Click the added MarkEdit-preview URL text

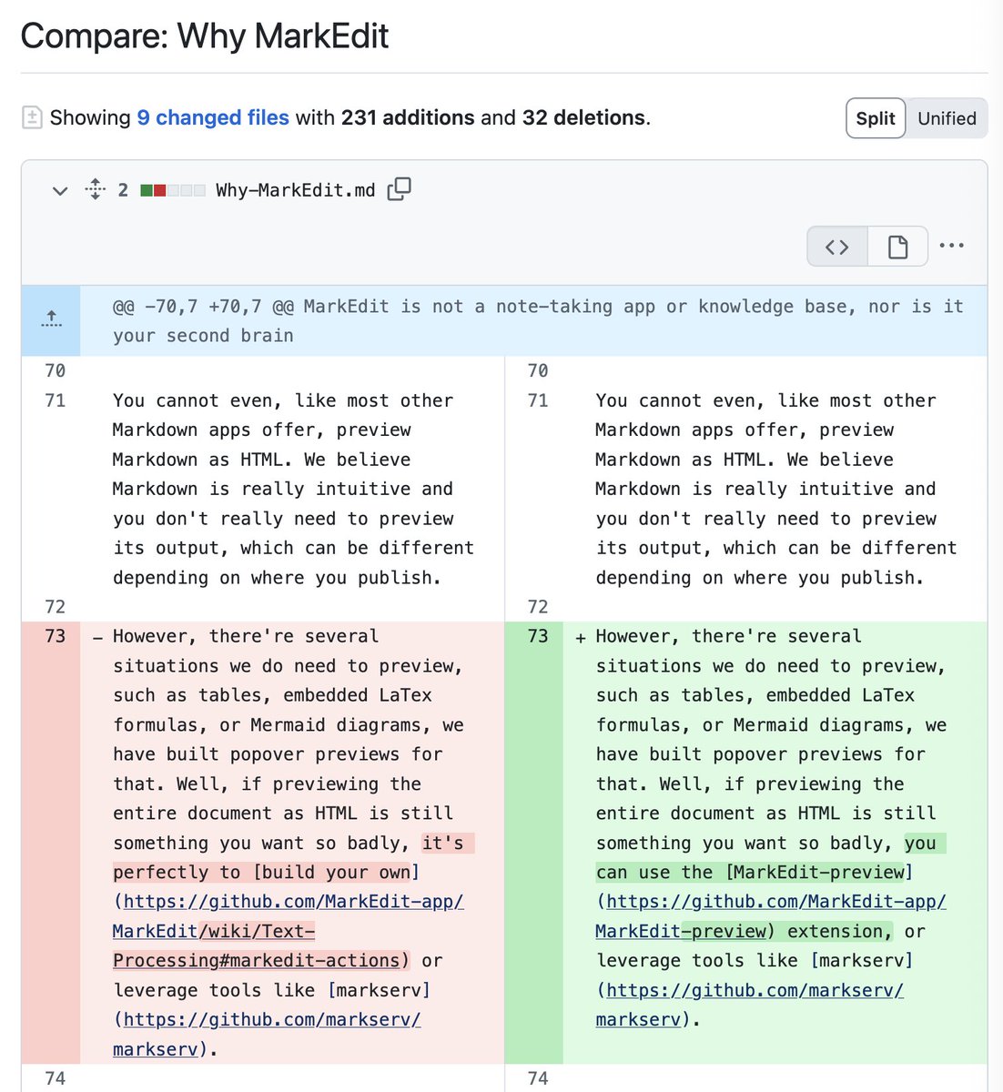(x=772, y=916)
